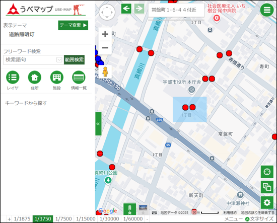The image size is (277, 223).
Task: Click the right red light in highlighted square
Action: click(x=192, y=107)
